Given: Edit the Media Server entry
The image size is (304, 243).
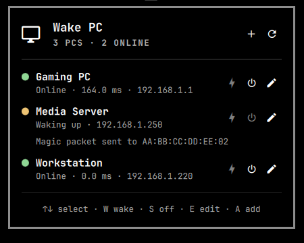Looking at the screenshot, I should tap(272, 117).
